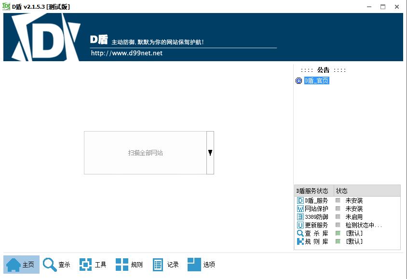
Task: Open the 扫描全部网站 selection box
Action: [145, 153]
